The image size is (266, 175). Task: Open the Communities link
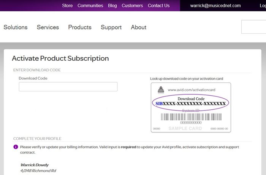(90, 6)
